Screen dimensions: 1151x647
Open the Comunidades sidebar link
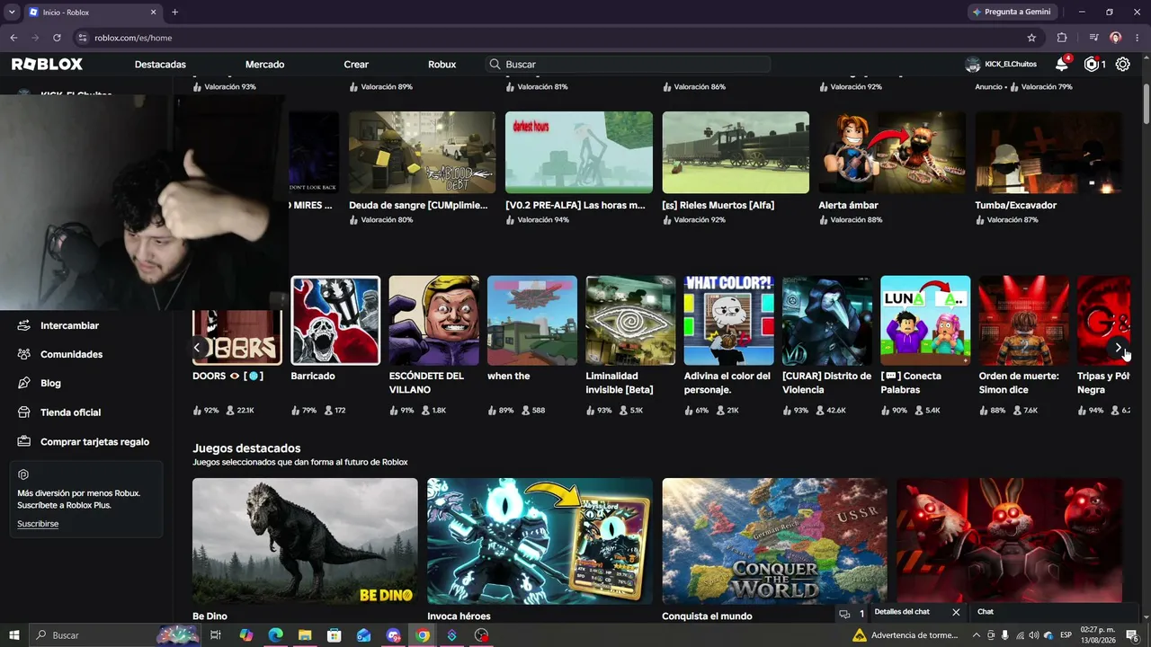[71, 354]
